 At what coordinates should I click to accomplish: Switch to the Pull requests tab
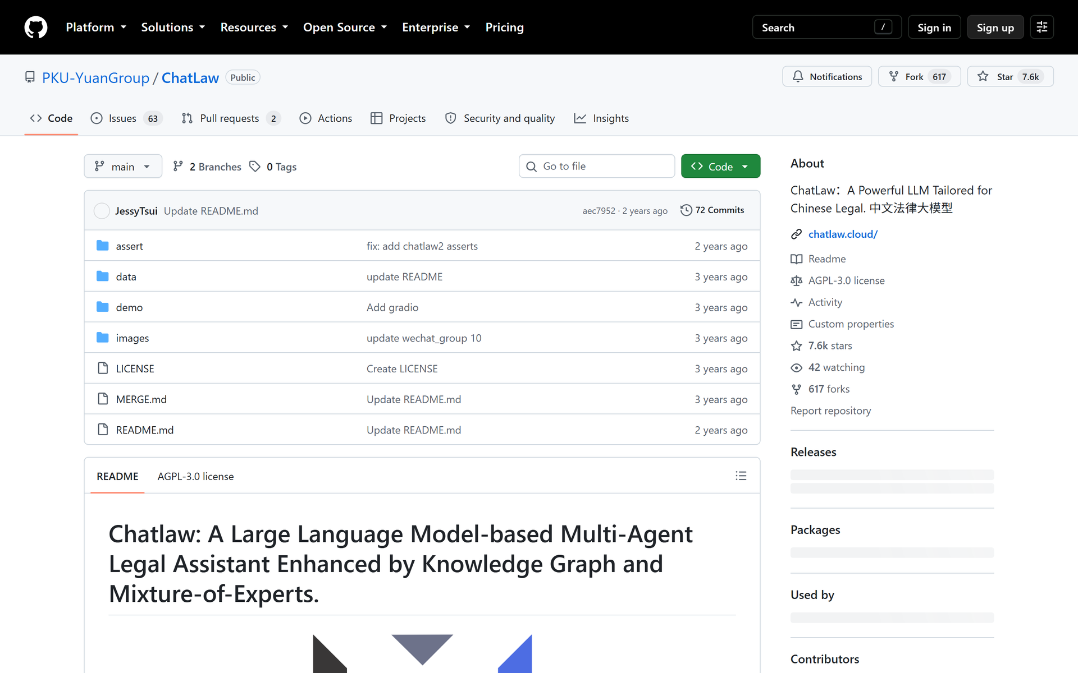(231, 118)
